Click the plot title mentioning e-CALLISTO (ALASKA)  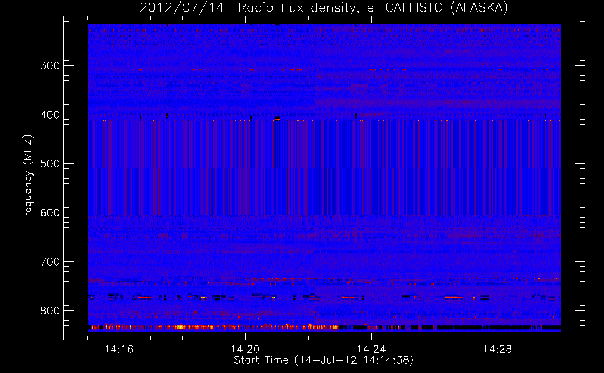[324, 7]
